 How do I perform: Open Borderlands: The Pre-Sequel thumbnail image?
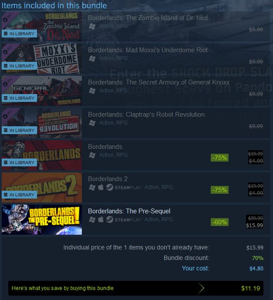pyautogui.click(x=42, y=219)
